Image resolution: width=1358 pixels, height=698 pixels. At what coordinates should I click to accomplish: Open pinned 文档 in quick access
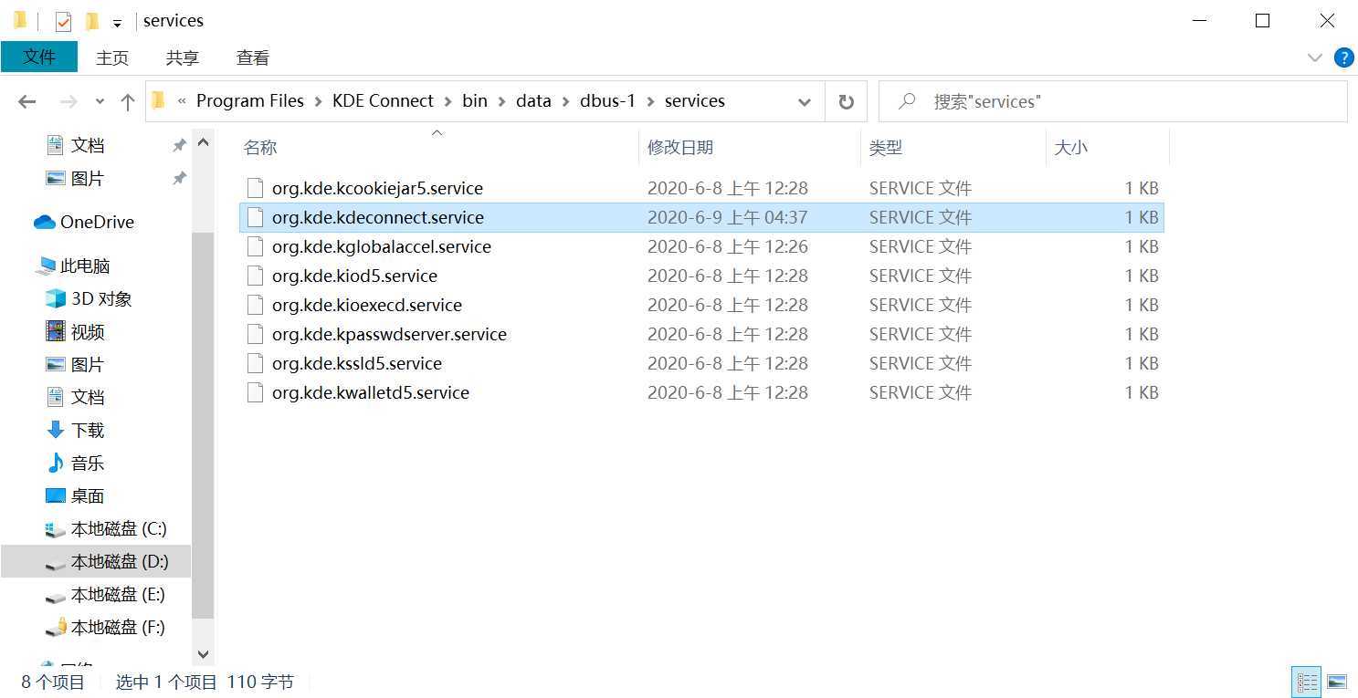click(88, 145)
